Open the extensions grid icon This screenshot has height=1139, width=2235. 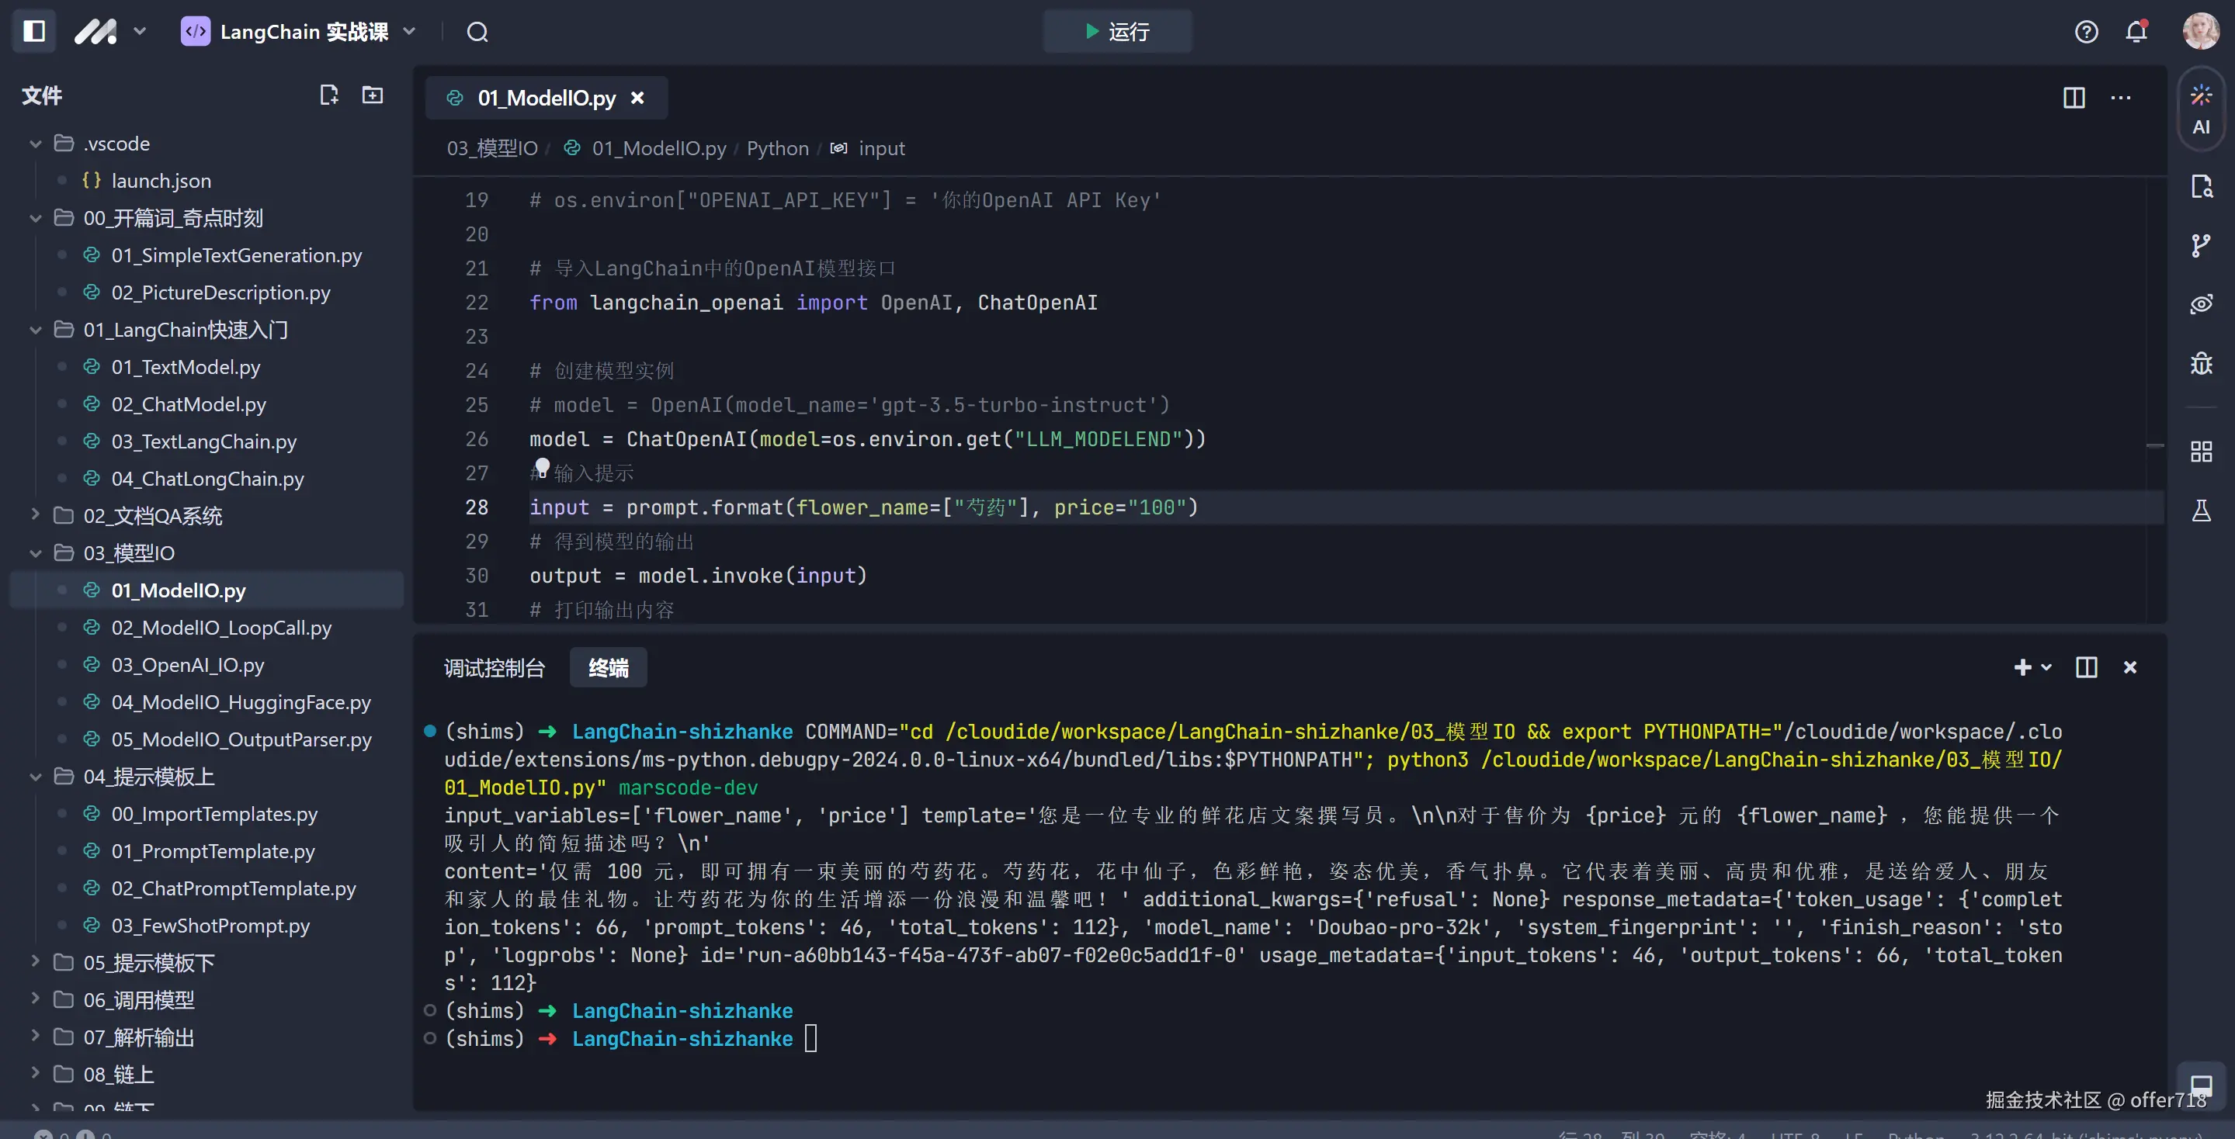pos(2200,452)
